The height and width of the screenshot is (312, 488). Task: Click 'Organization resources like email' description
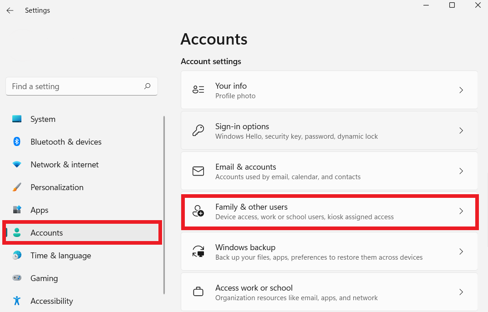tap(297, 298)
